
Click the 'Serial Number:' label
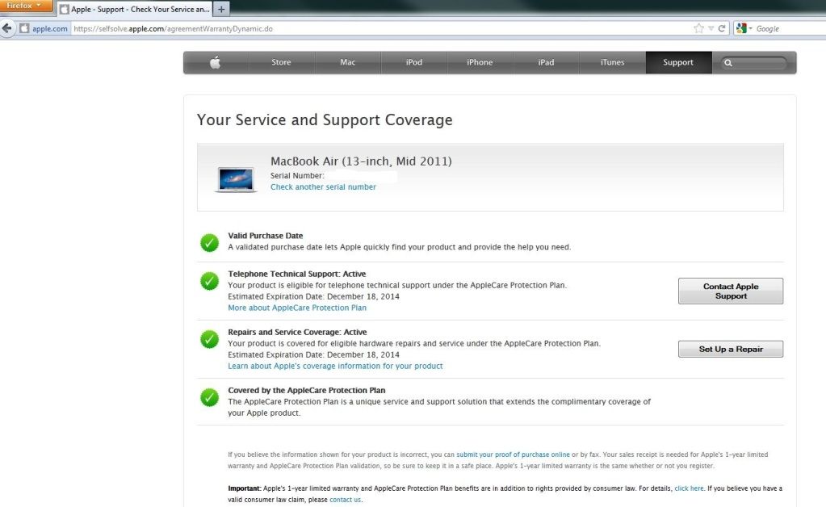(297, 176)
